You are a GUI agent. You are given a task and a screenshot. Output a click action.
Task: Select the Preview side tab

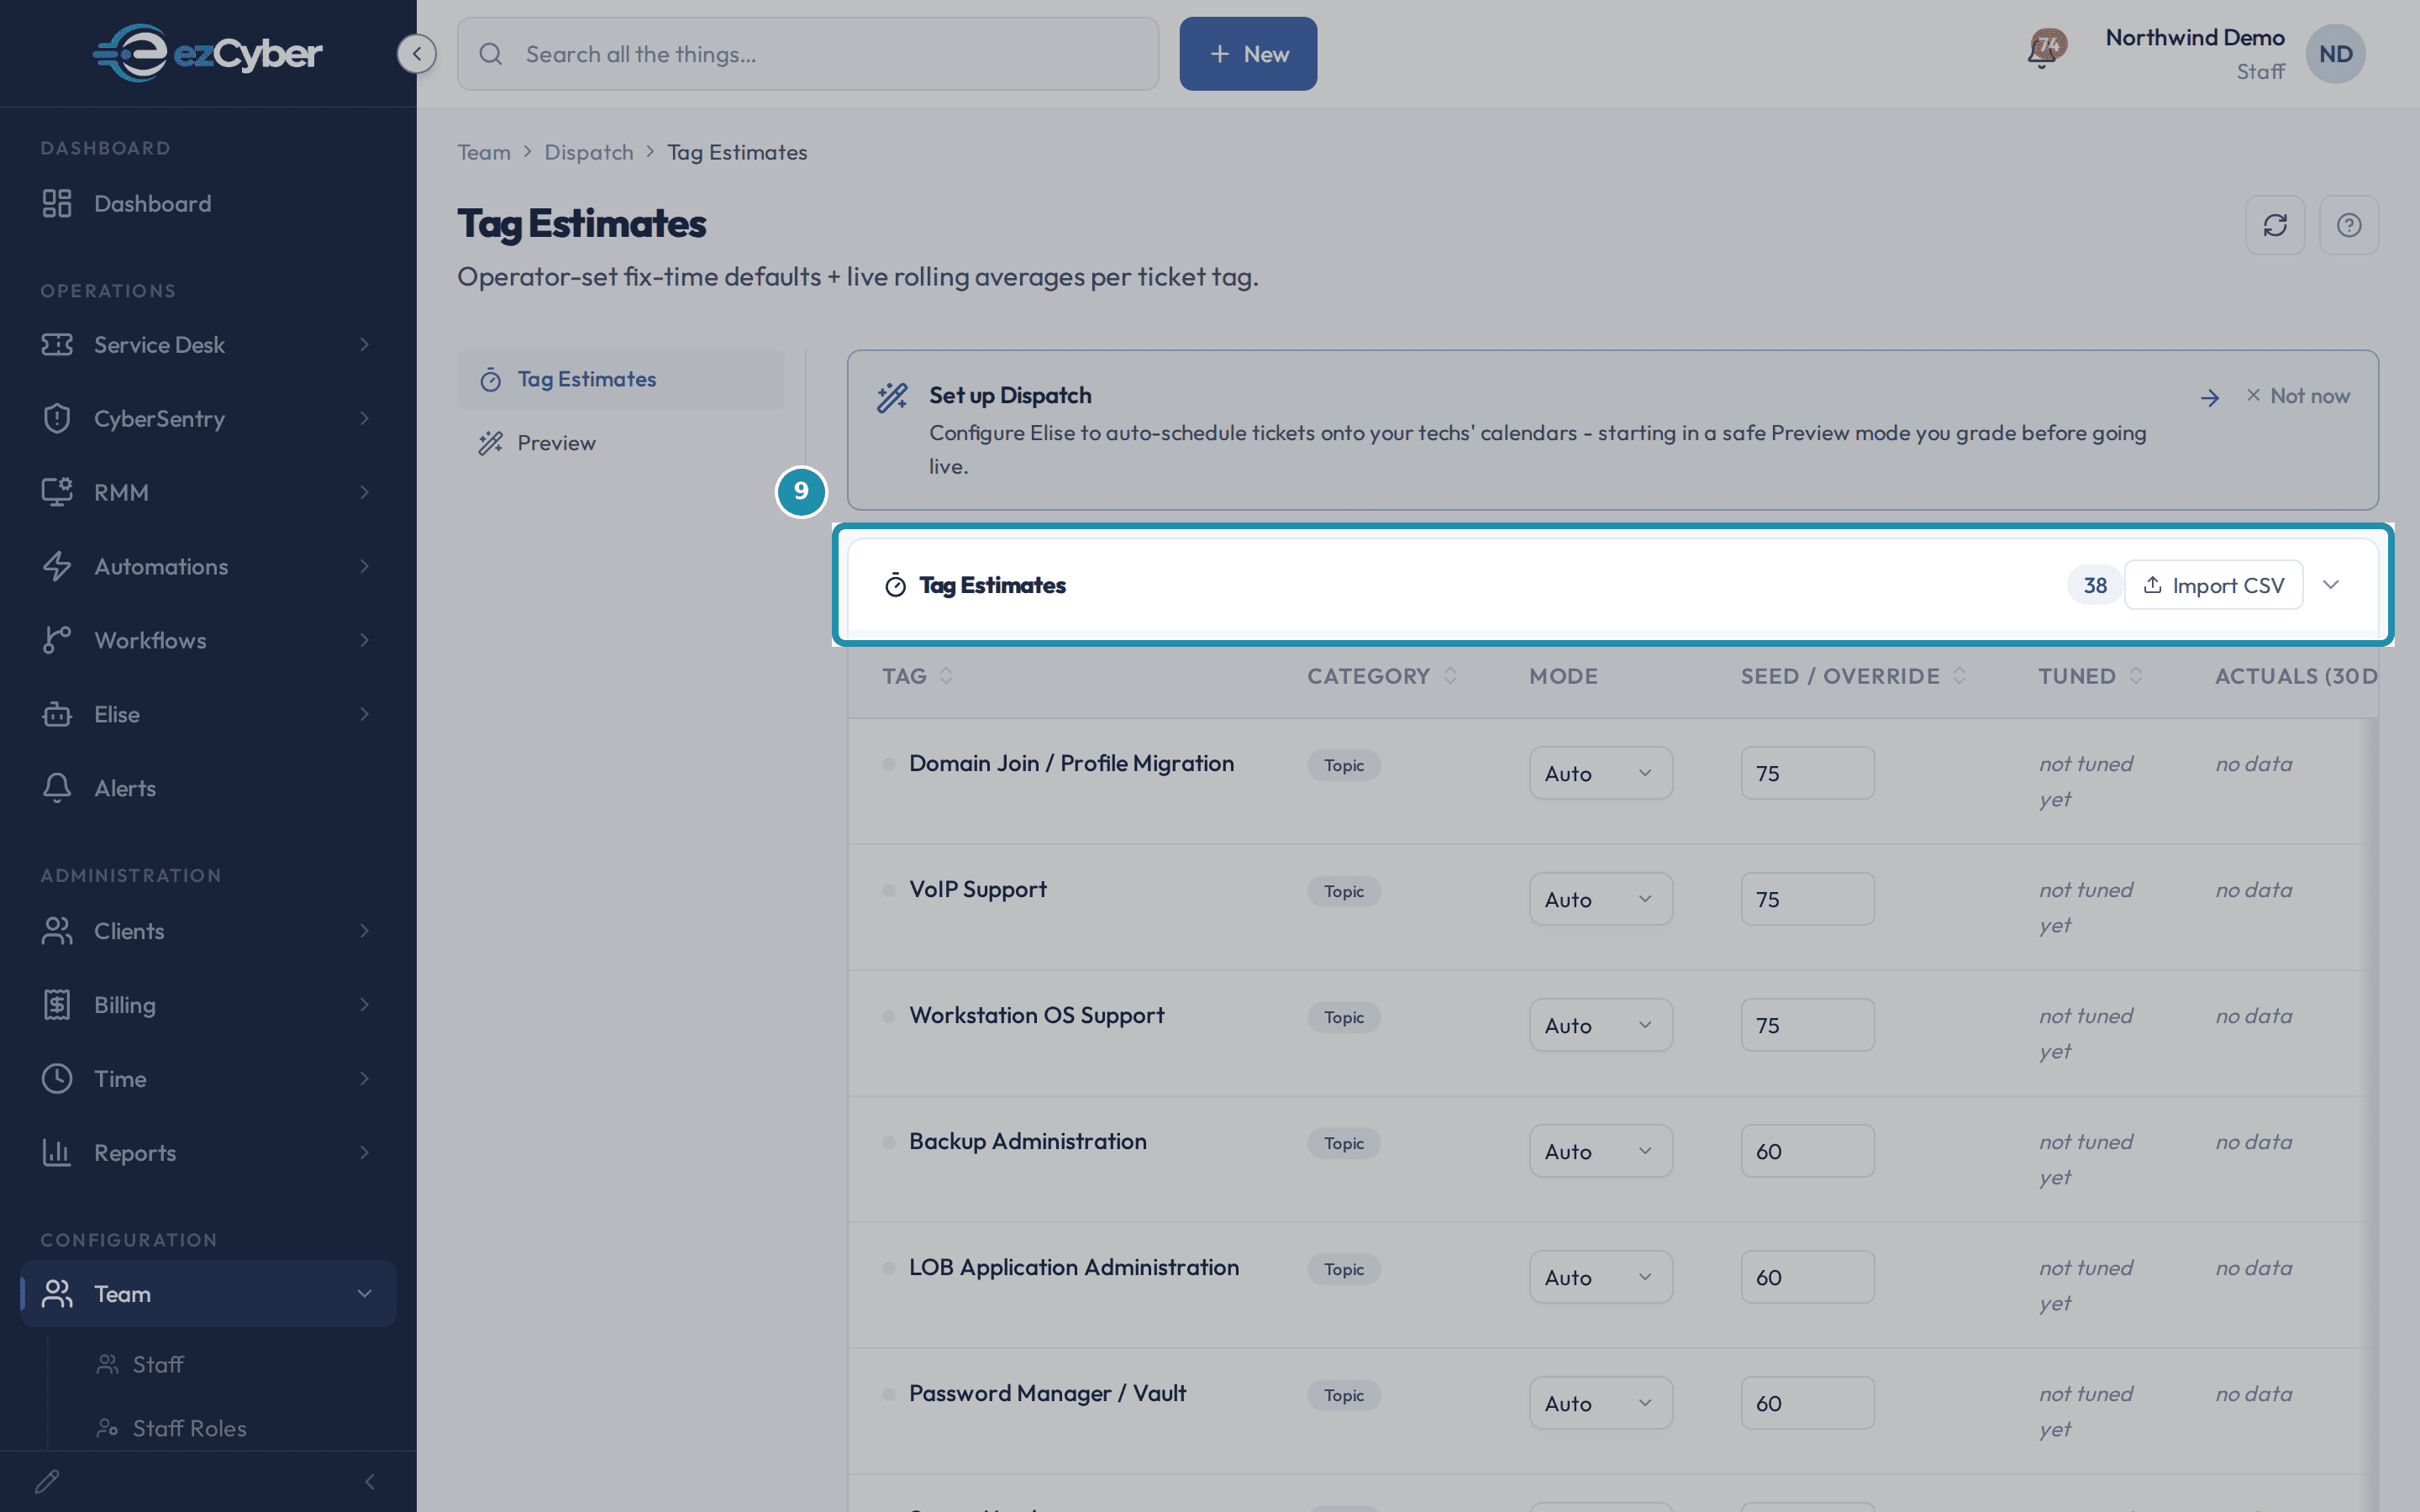tap(620, 443)
